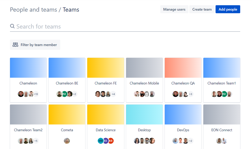This screenshot has height=149, width=252.
Task: Click the People and teams breadcrumb
Action: point(33,10)
